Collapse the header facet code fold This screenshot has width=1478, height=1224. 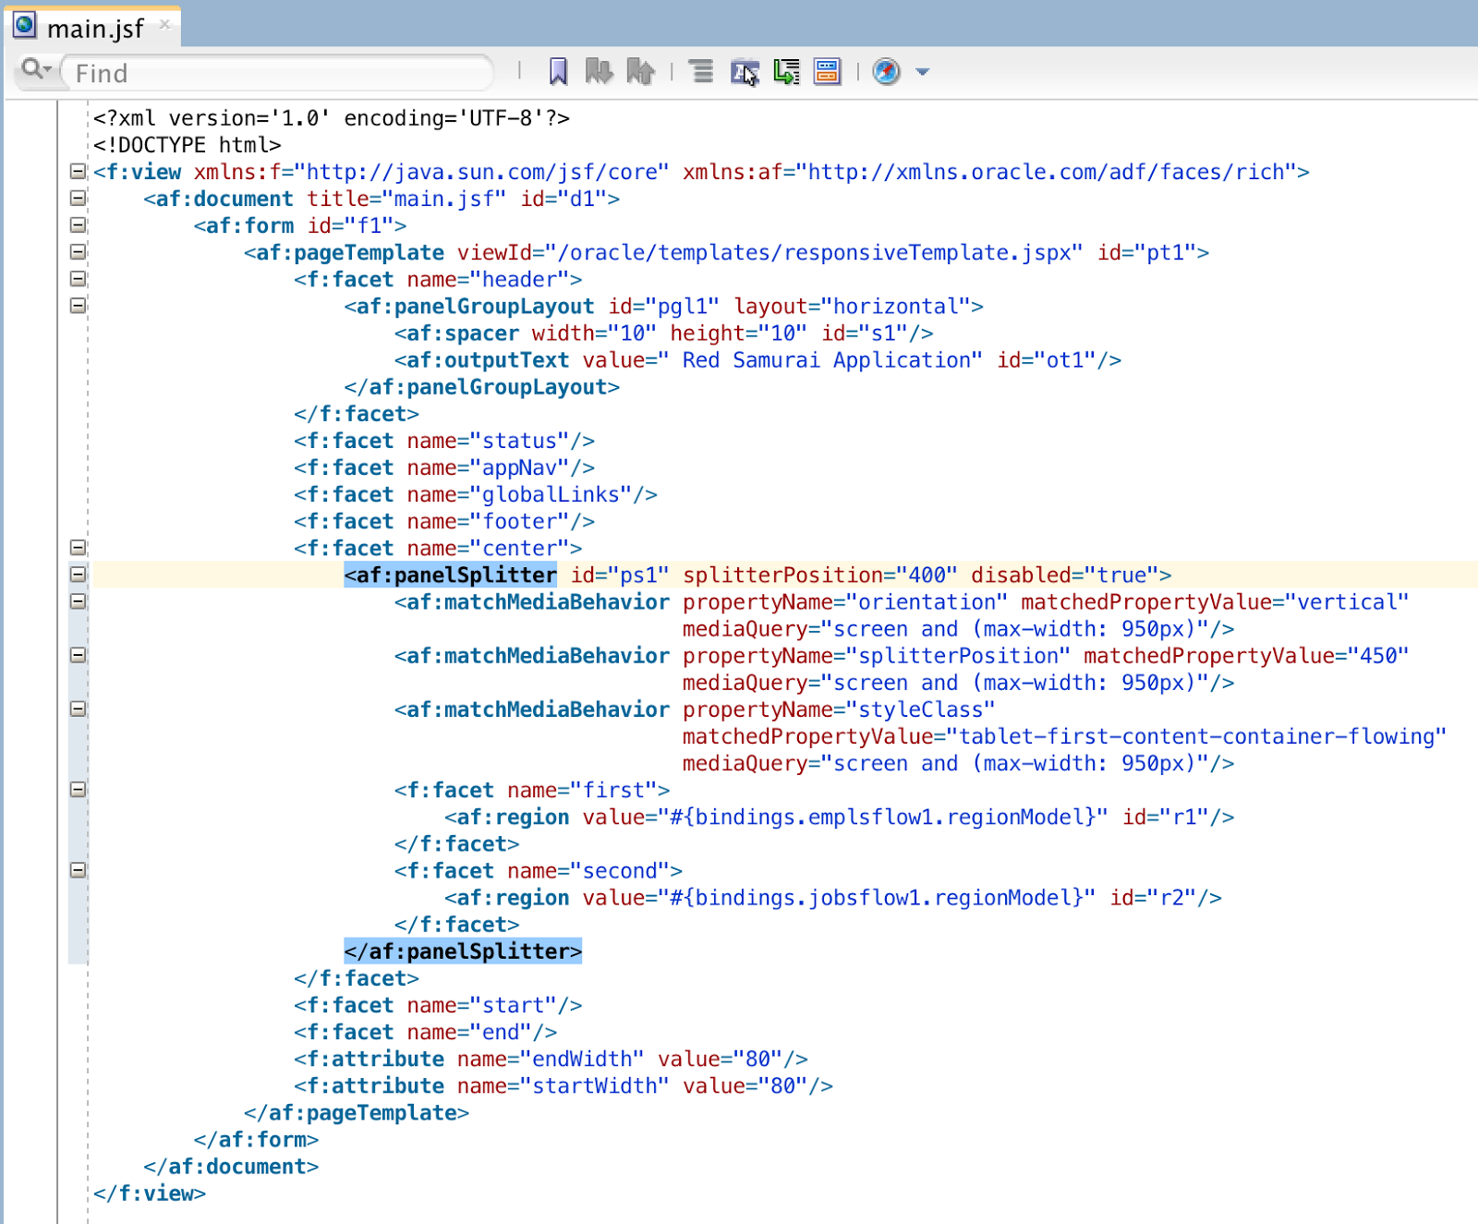[78, 277]
